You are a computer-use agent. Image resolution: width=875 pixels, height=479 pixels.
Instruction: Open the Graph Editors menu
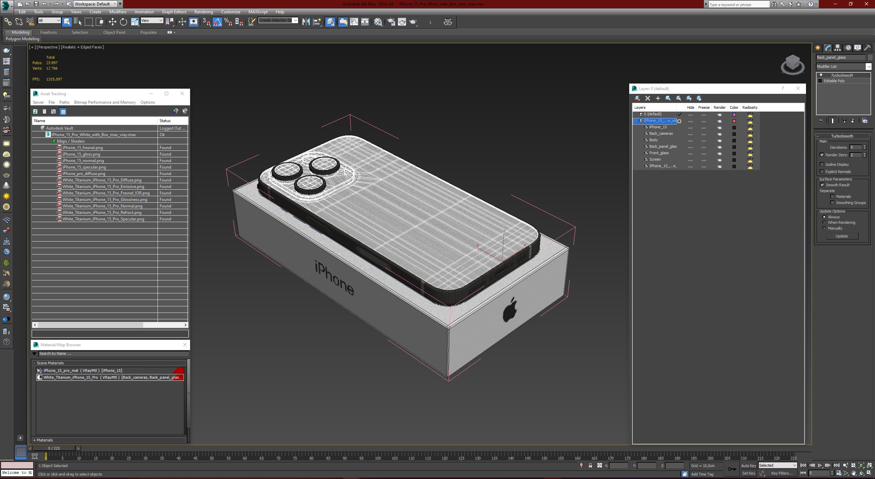click(x=174, y=12)
